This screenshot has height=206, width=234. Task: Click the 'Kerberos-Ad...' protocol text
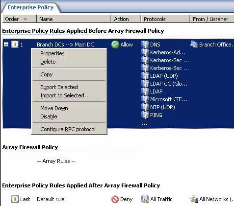[x=168, y=52]
